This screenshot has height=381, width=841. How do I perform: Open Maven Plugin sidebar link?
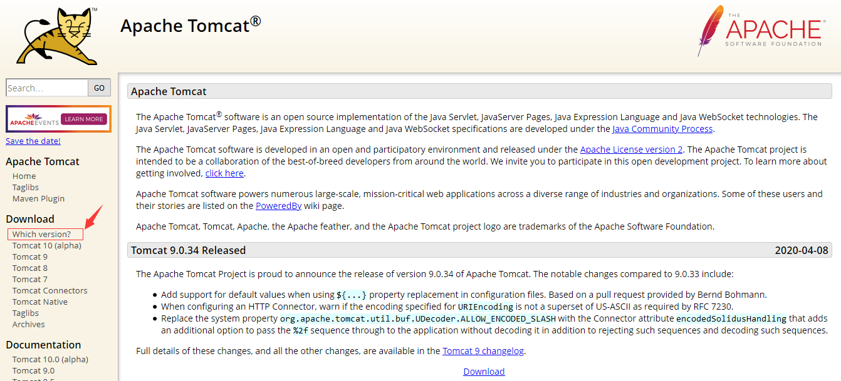coord(38,199)
